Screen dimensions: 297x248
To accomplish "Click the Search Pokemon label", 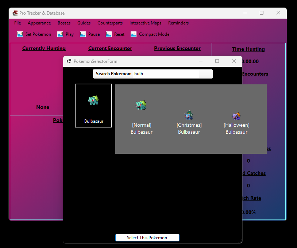I will coord(113,74).
